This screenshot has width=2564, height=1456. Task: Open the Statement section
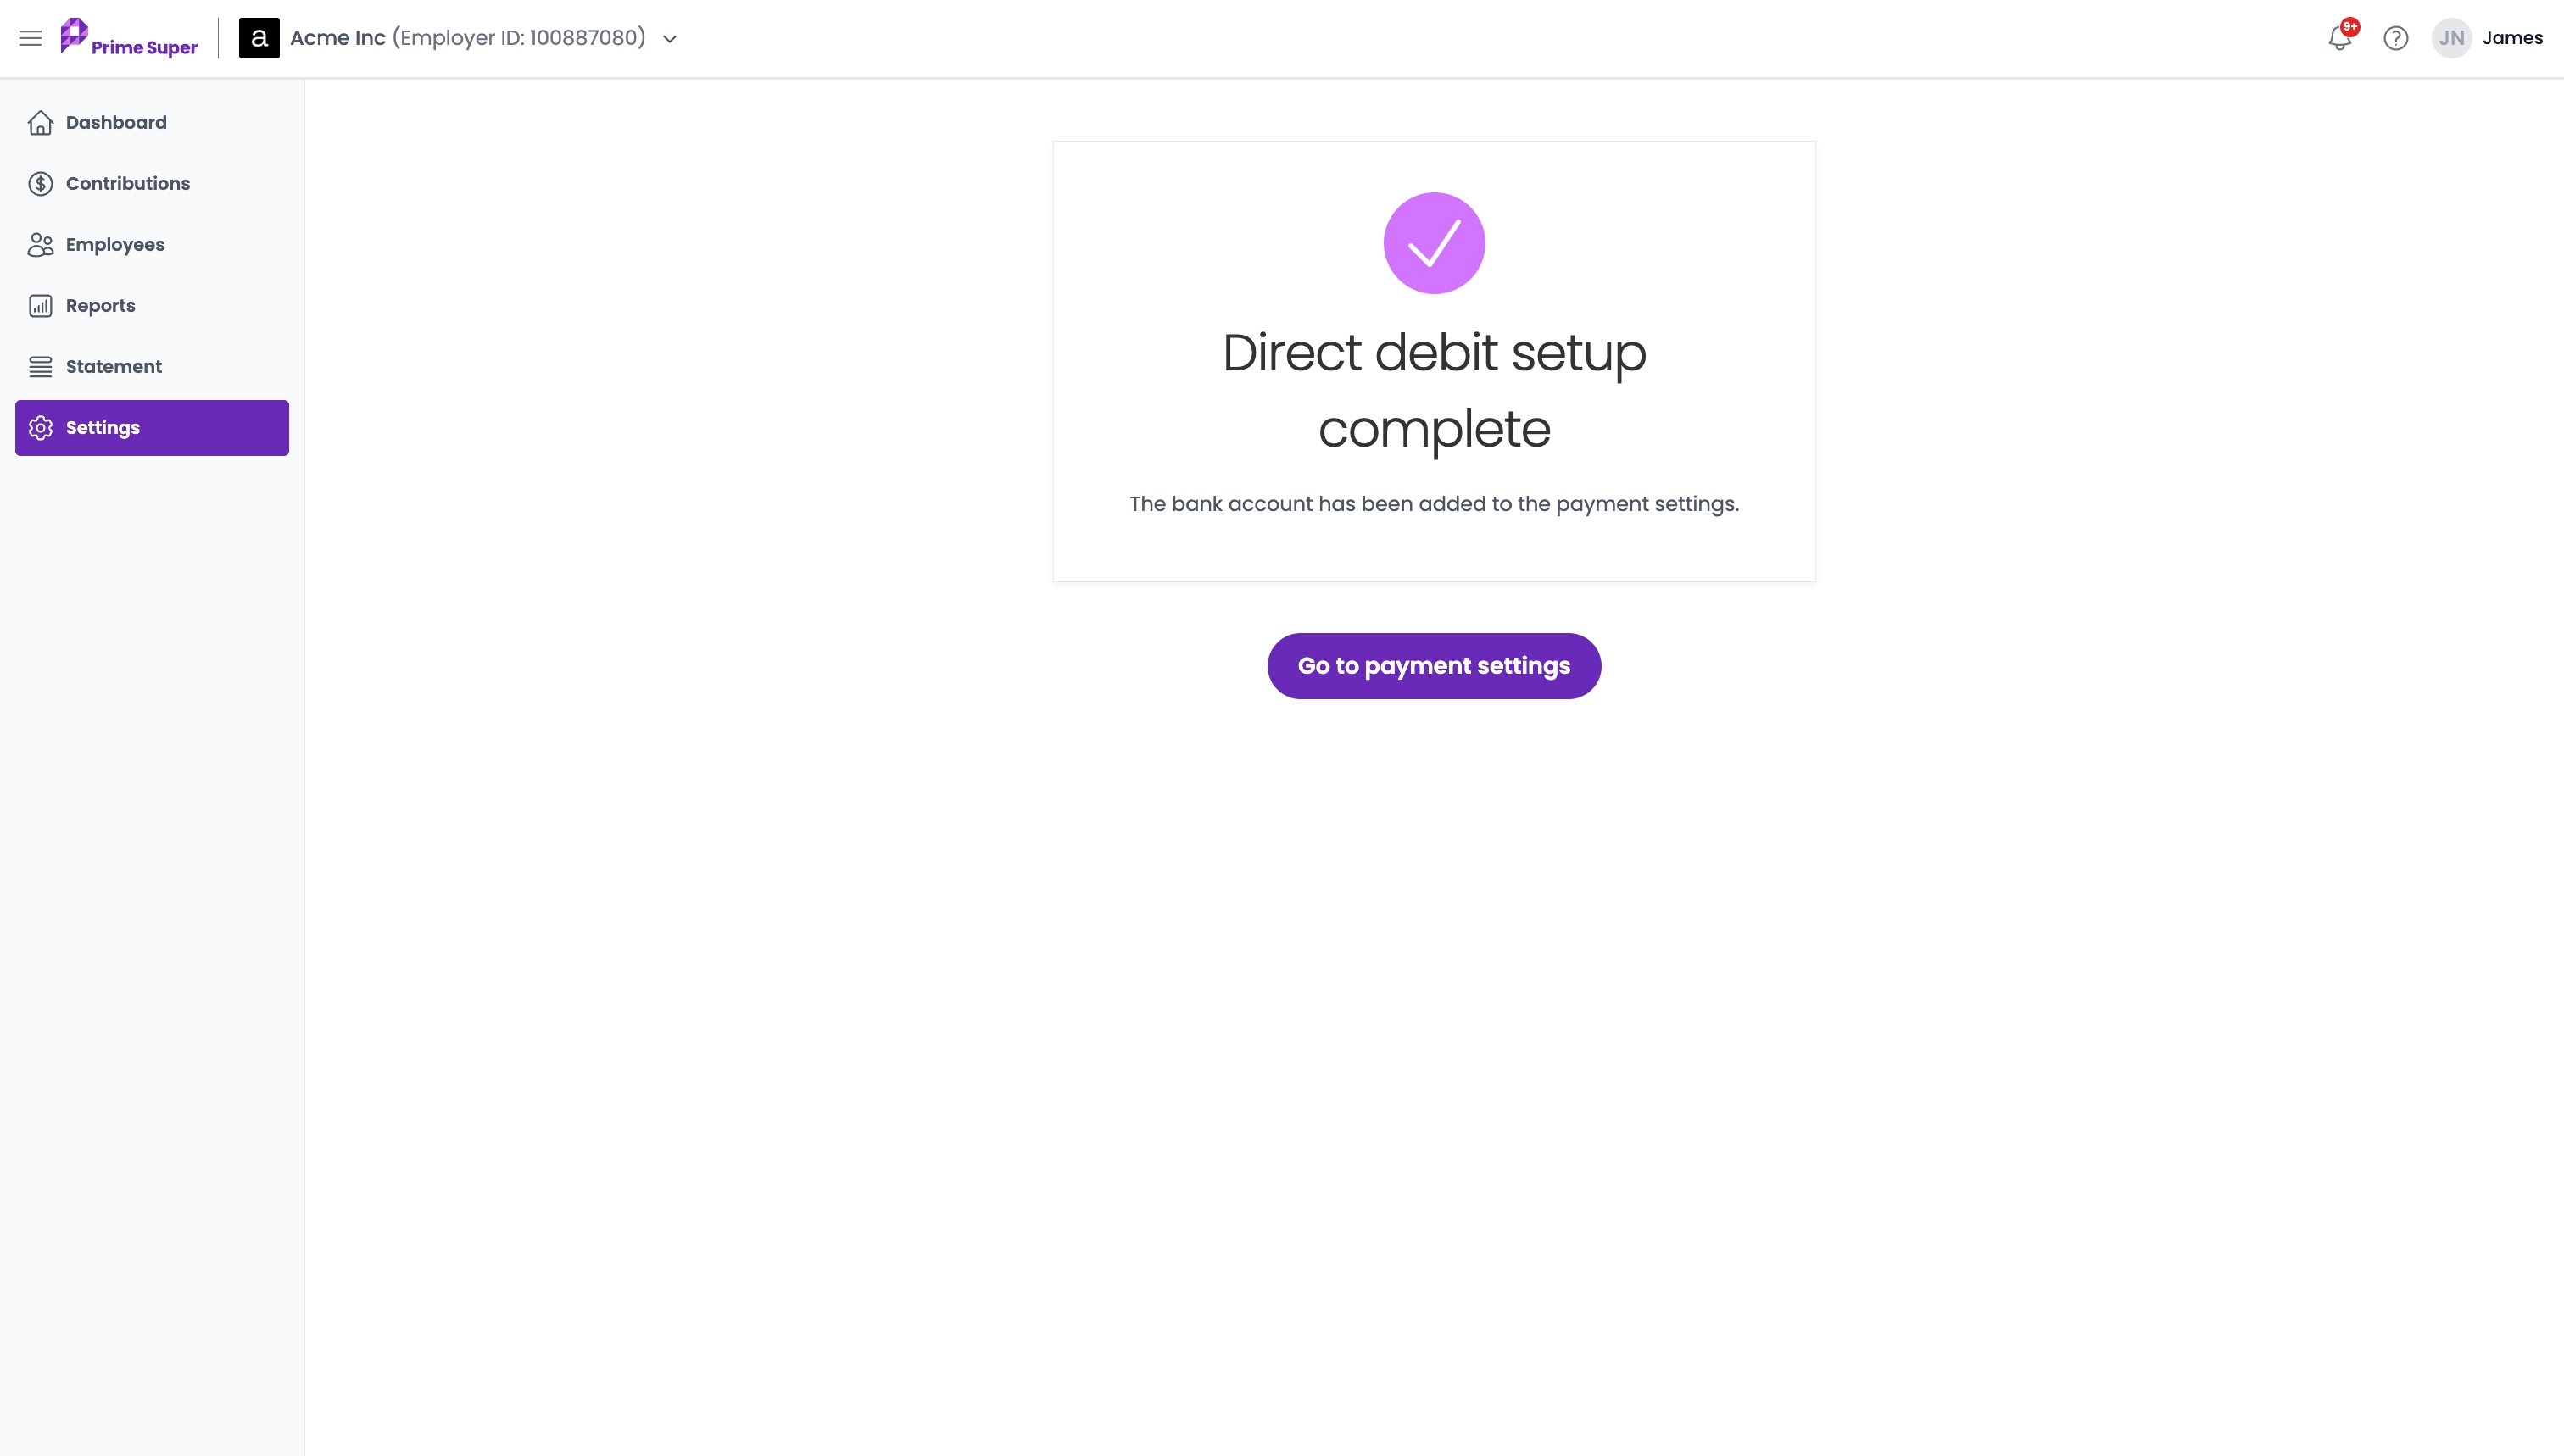(152, 366)
